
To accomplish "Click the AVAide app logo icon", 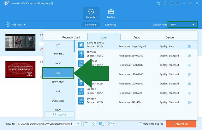I will click(7, 3).
